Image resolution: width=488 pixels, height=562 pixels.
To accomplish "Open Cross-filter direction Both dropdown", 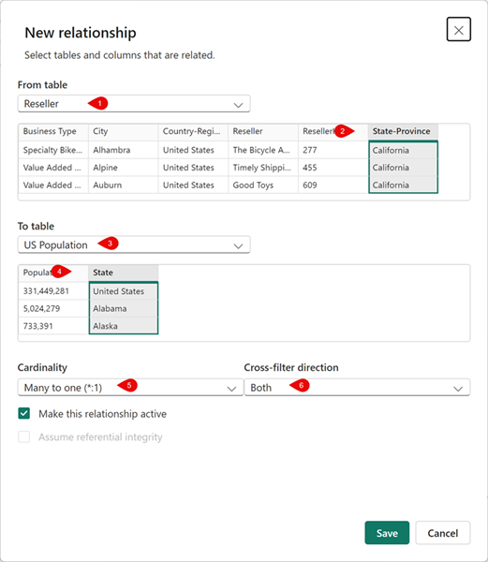I will pos(357,388).
